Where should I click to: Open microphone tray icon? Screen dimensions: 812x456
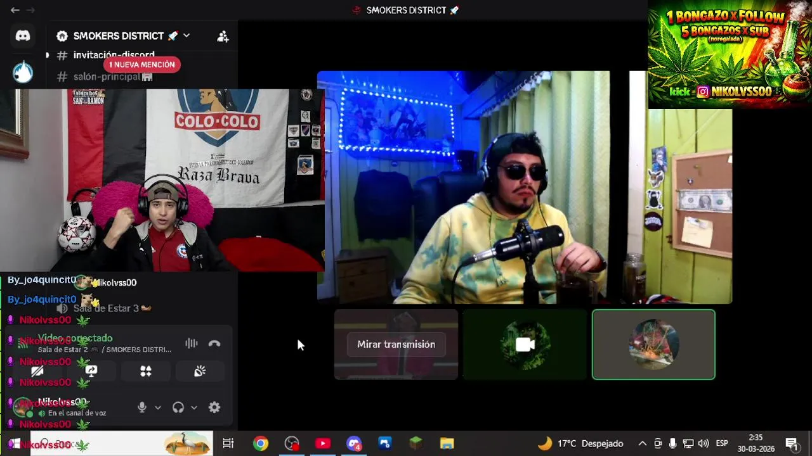[x=673, y=443]
